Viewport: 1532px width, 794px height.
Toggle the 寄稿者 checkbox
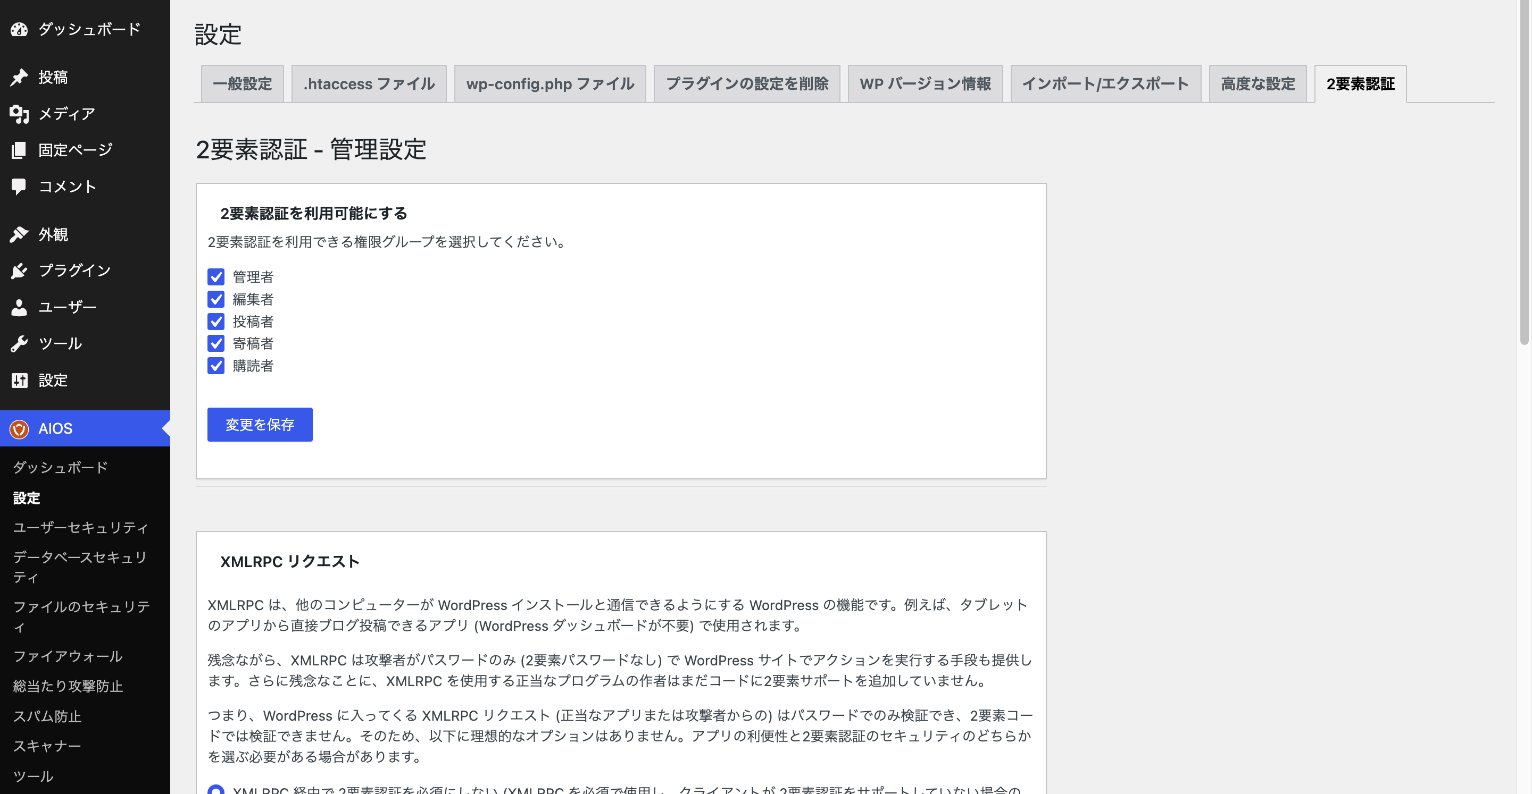[x=216, y=343]
